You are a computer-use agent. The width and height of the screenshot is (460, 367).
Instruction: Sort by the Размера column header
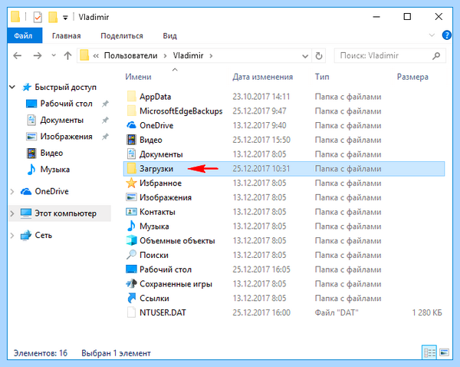pos(412,77)
